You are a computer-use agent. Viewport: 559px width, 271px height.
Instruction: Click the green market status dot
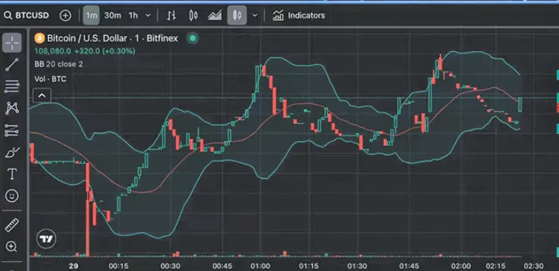[193, 39]
